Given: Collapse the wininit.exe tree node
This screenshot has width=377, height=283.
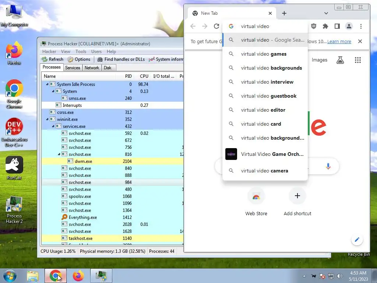Looking at the screenshot, I should 47,119.
